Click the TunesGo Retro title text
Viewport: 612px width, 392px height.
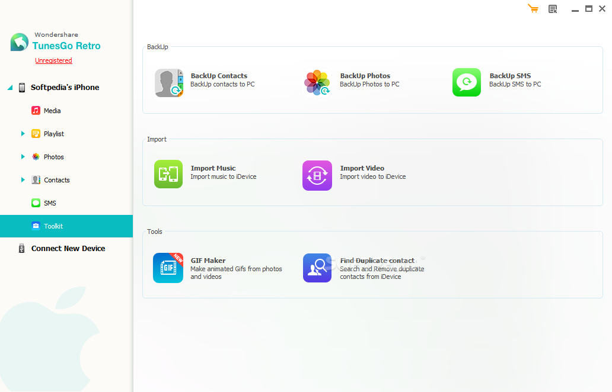tap(66, 46)
